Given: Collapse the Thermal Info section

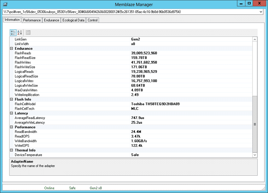Looking at the screenshot, I should click(x=11, y=150).
